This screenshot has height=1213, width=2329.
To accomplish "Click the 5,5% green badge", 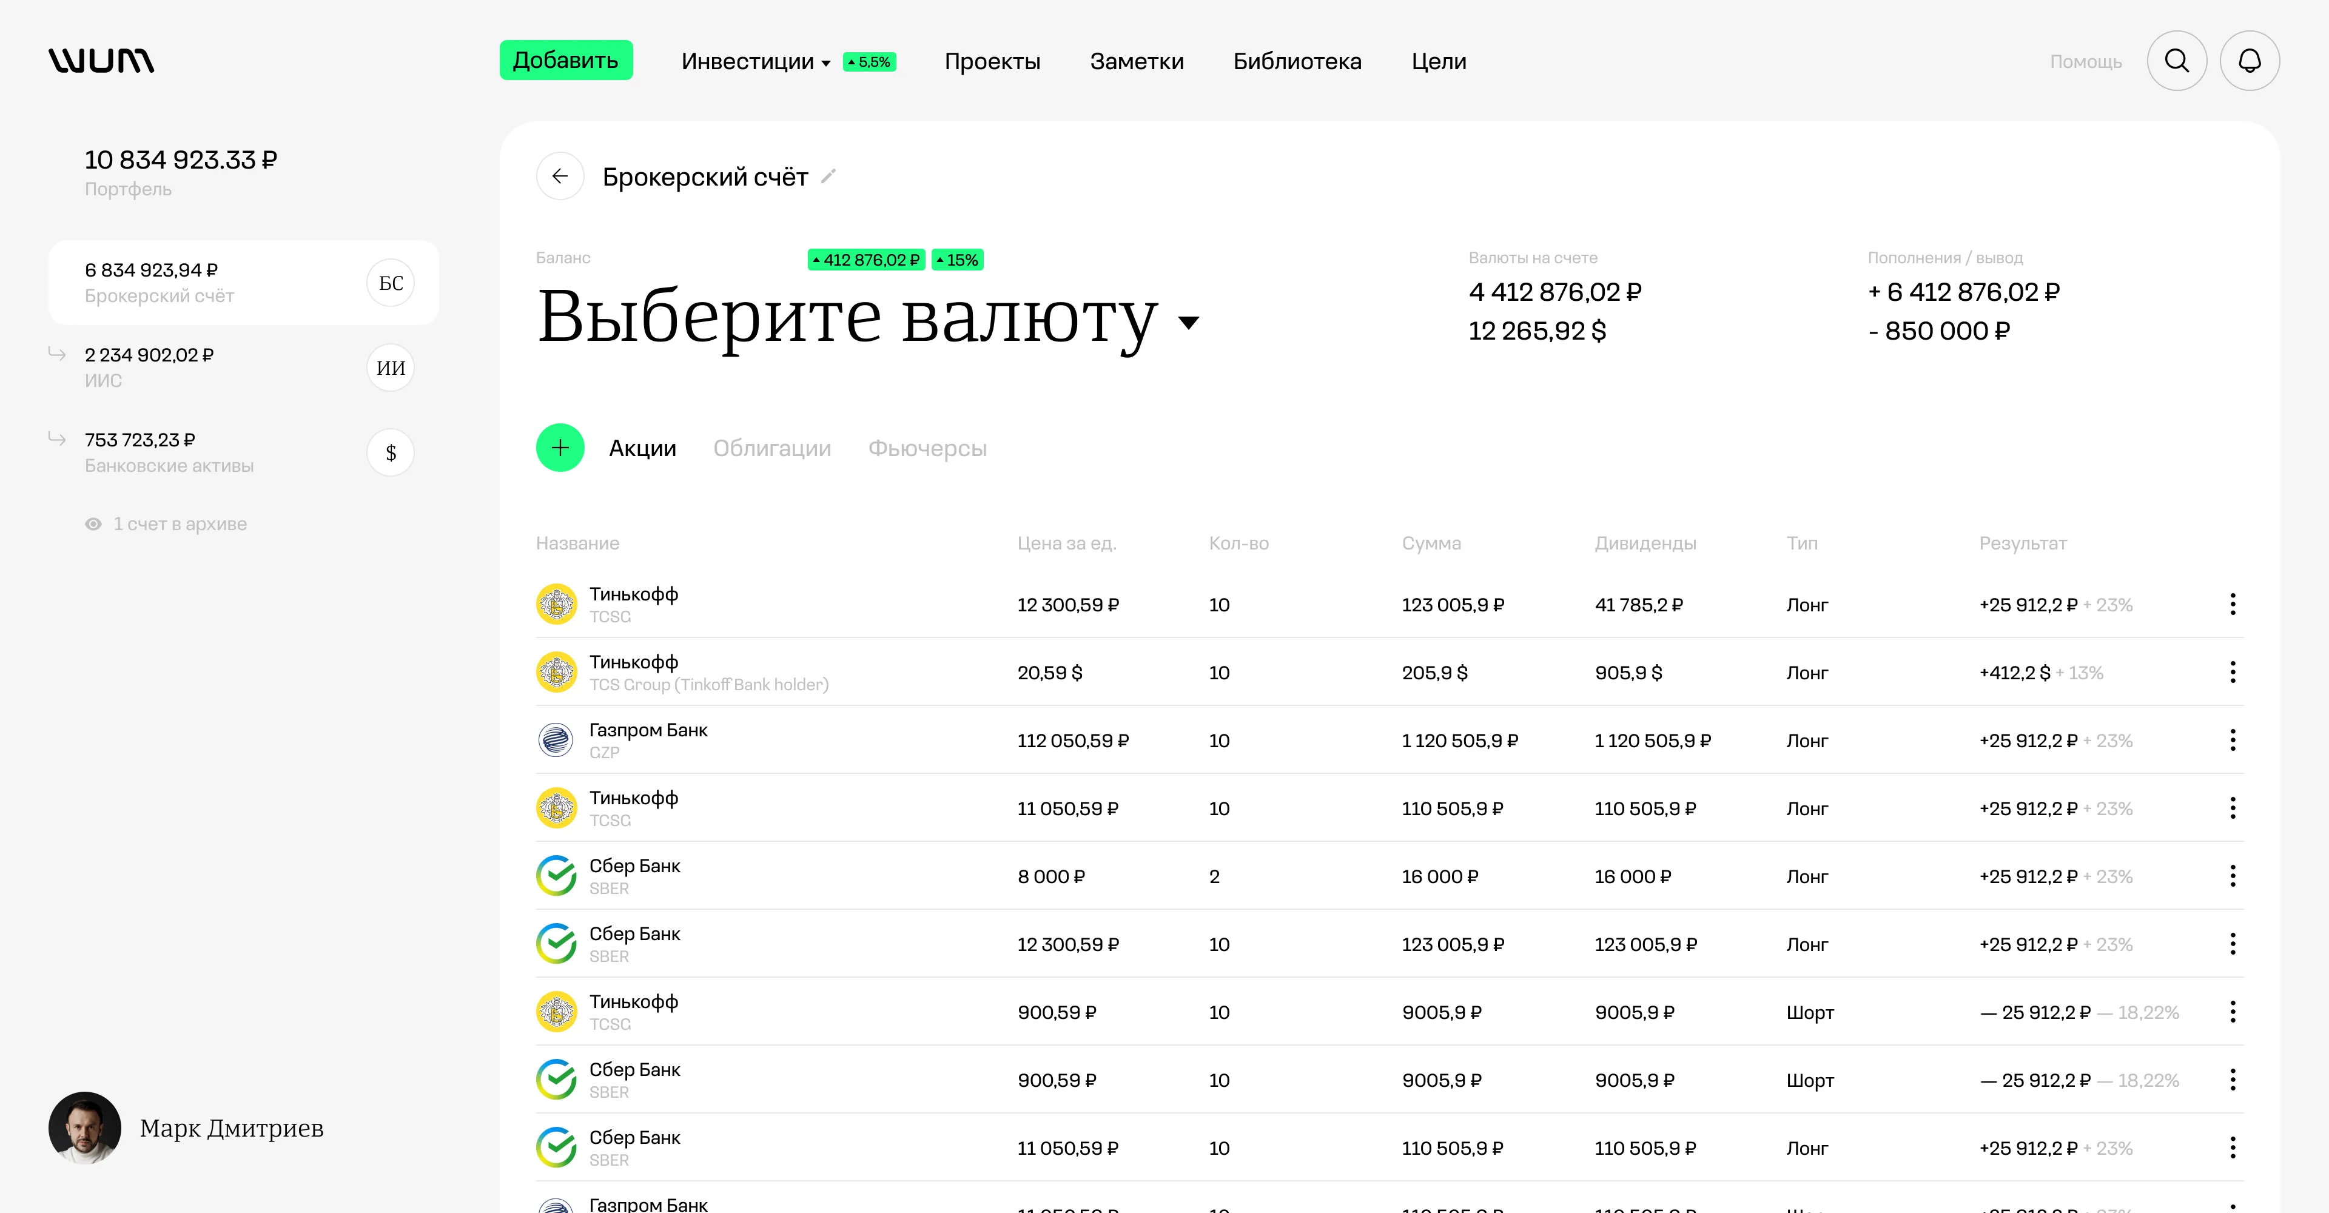I will coord(869,61).
